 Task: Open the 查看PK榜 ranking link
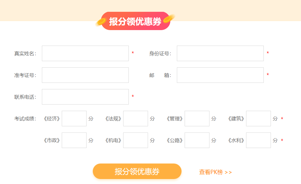(215, 171)
